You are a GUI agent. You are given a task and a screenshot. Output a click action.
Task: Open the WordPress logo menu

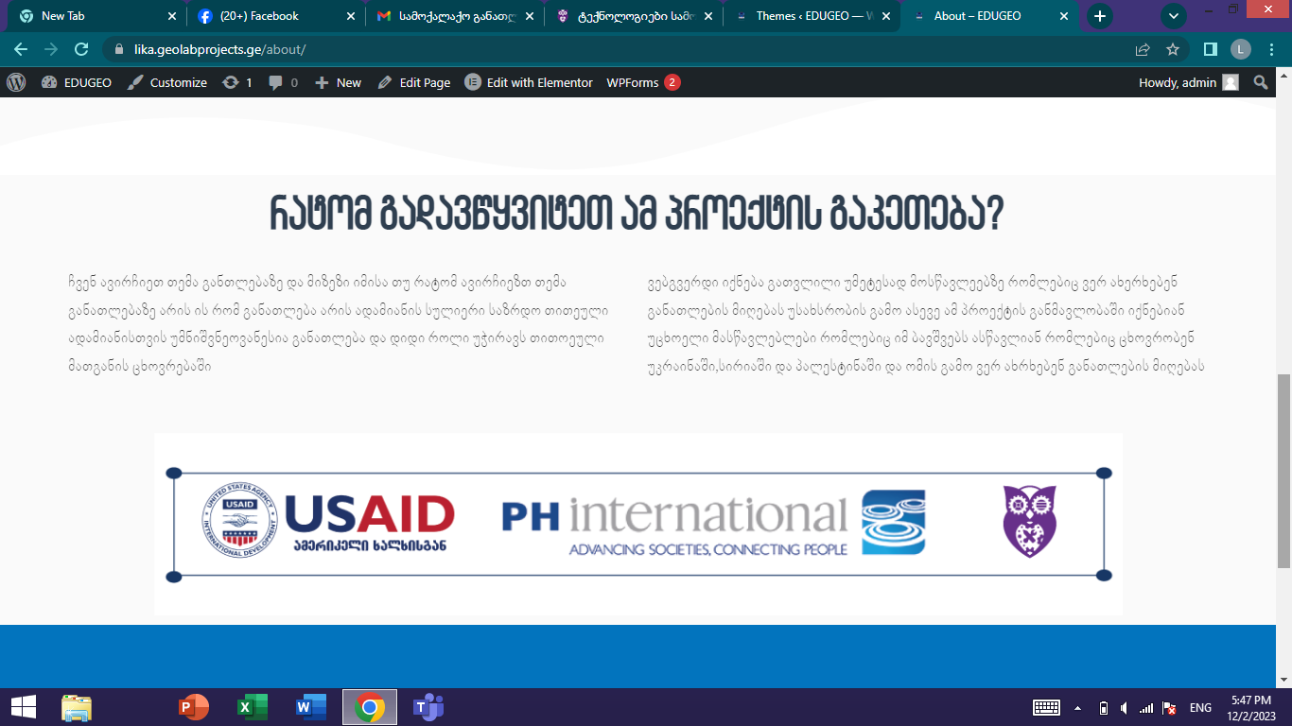(x=16, y=82)
